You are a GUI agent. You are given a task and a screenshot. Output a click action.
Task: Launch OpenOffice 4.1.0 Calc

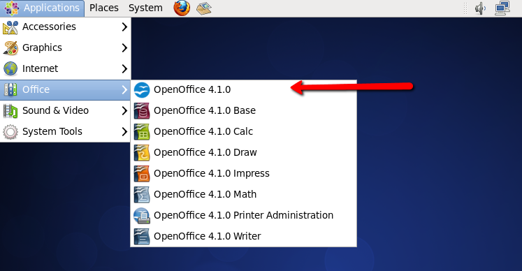243,132
